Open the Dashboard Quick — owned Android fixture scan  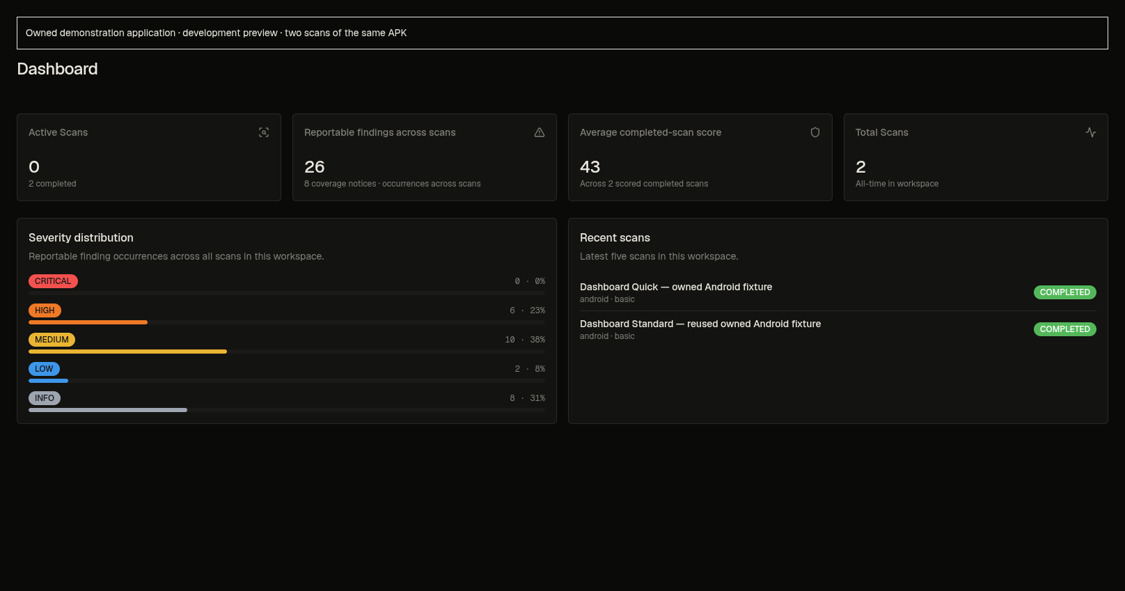tap(676, 287)
